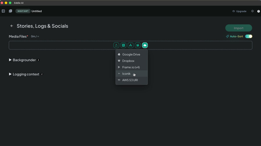The image size is (261, 146).
Task: Toggle the left sidebar panel icon
Action: pos(3,11)
